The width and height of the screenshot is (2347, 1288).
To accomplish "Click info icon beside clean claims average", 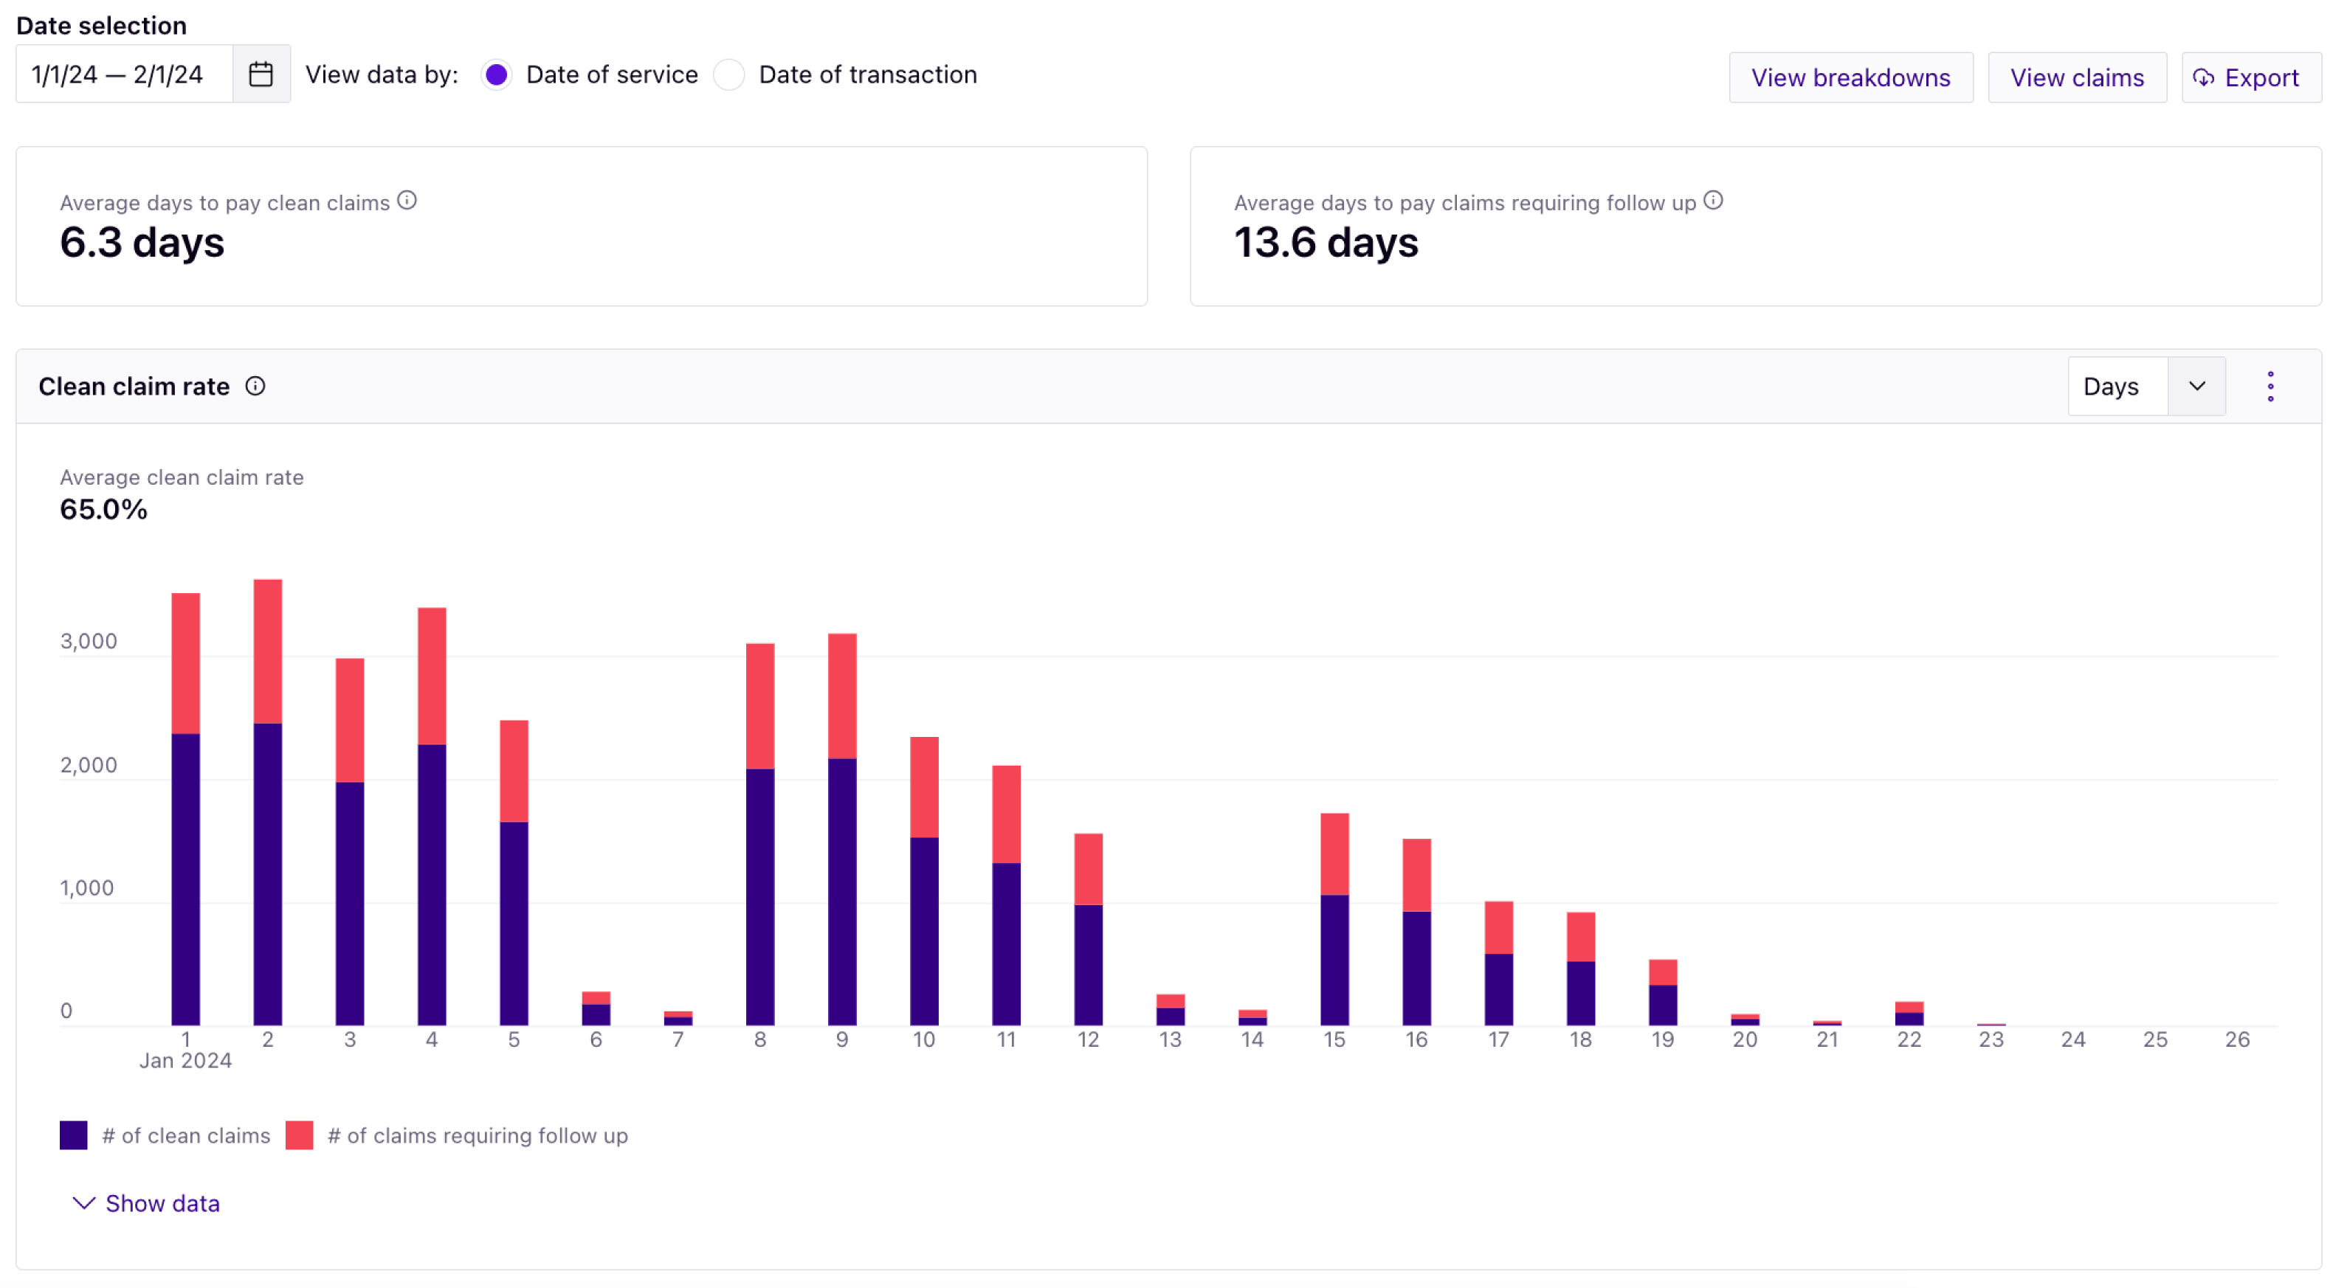I will click(x=407, y=201).
